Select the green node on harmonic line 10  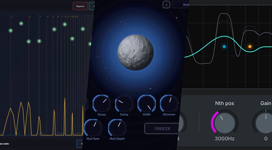point(72,38)
